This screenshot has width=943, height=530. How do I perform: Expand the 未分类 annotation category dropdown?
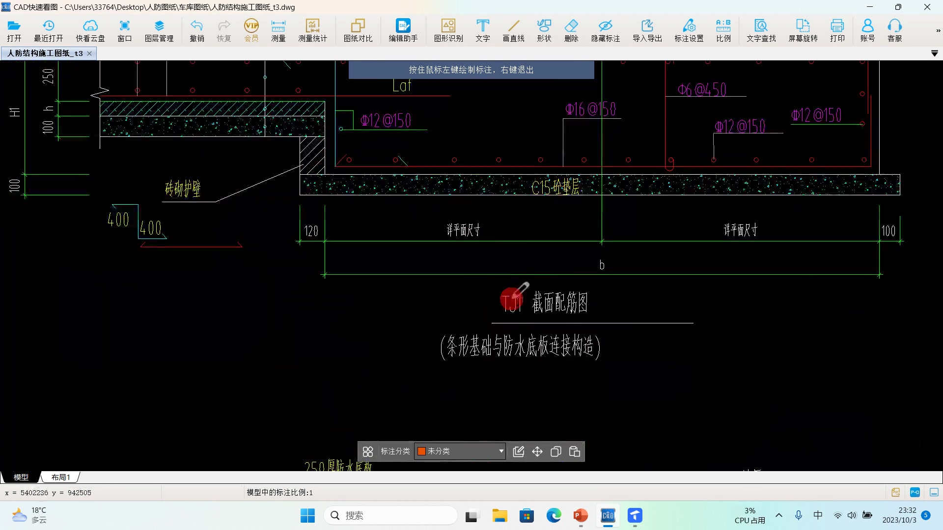pyautogui.click(x=501, y=451)
